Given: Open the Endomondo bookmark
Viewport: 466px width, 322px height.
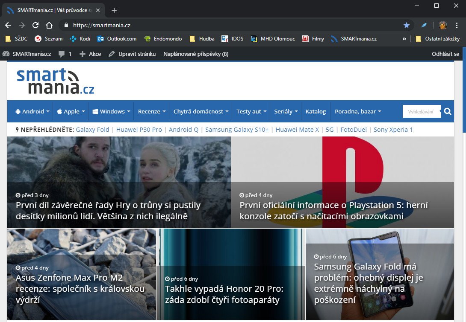Looking at the screenshot, I should (163, 39).
